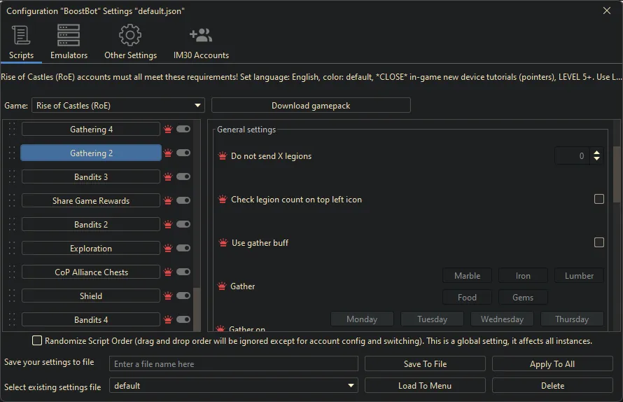
Task: Click drag handle of Gathering 2 row
Action: point(12,153)
